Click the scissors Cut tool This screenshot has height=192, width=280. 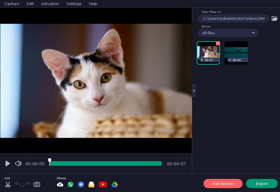click(x=8, y=184)
